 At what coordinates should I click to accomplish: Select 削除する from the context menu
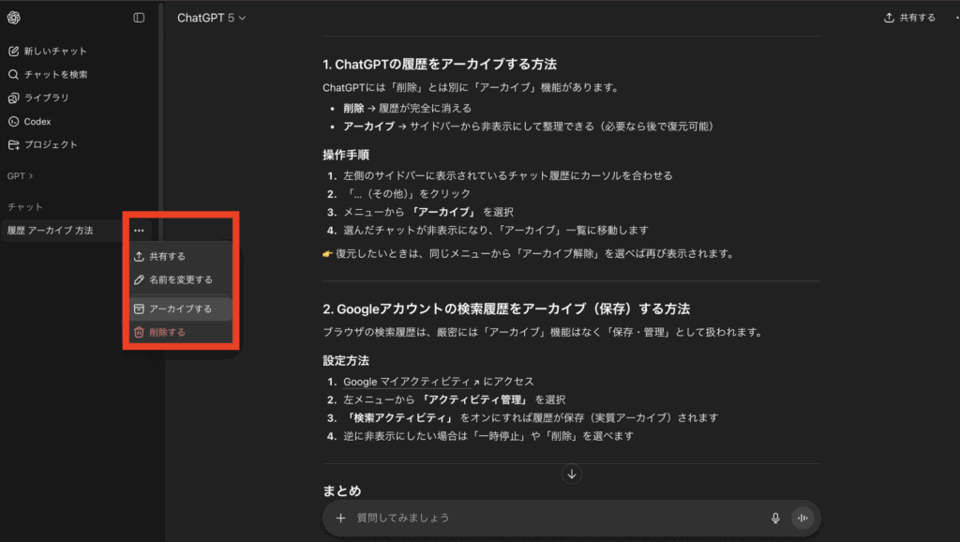167,332
